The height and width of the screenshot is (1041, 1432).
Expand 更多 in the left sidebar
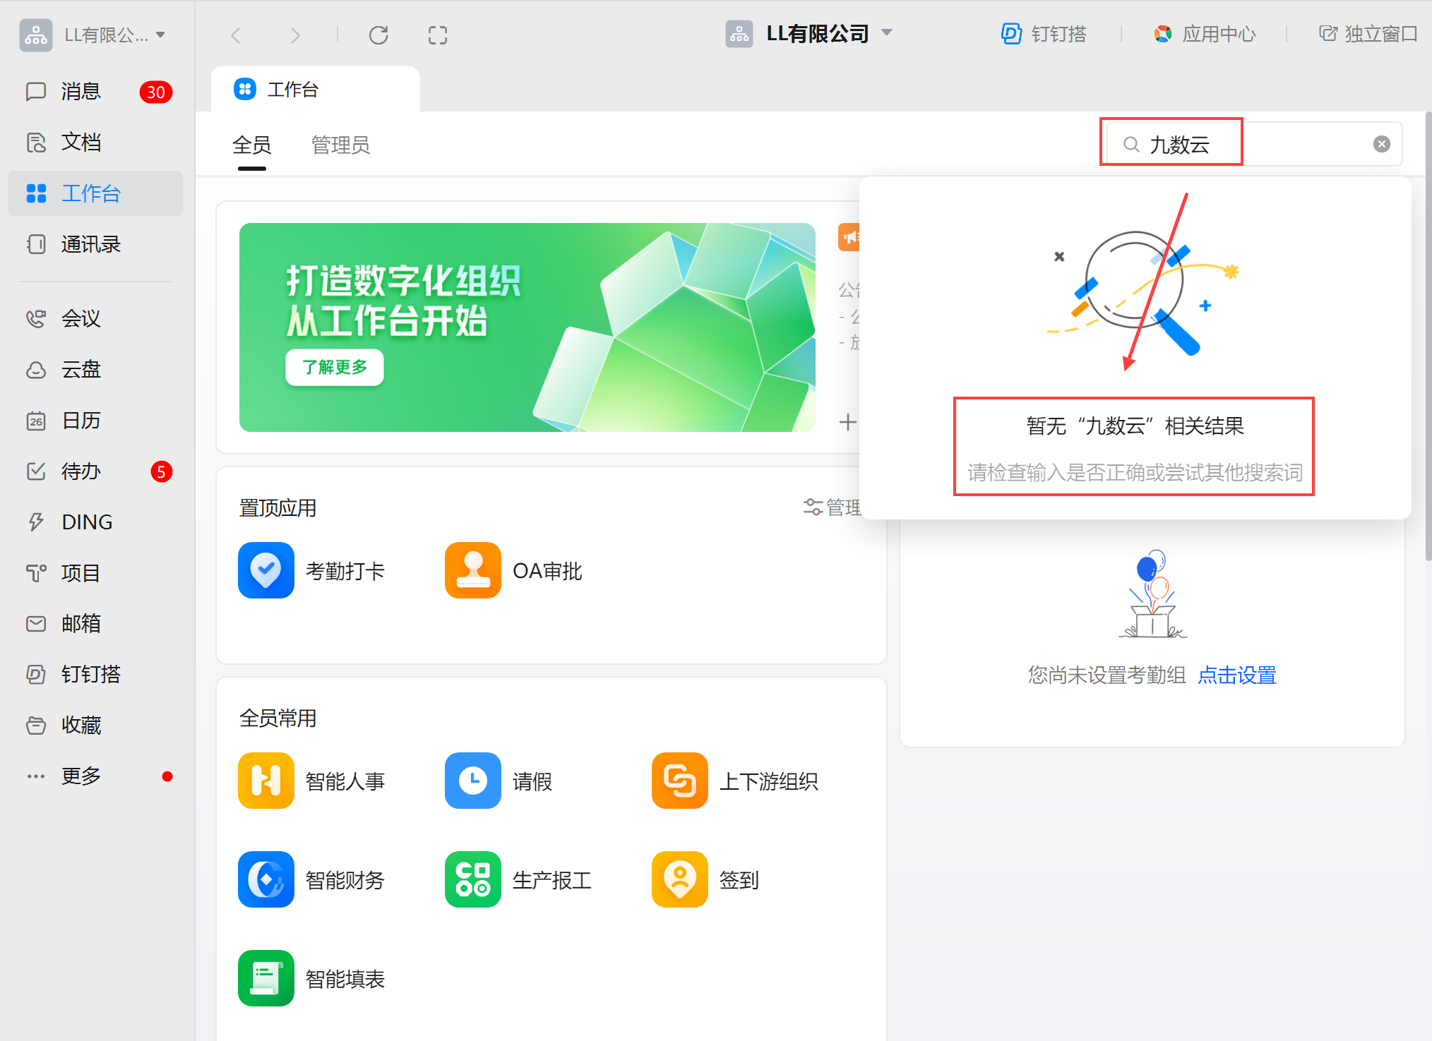tap(80, 776)
